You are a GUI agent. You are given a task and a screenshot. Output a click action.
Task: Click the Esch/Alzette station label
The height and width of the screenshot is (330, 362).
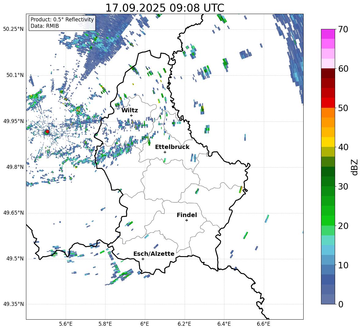(154, 254)
